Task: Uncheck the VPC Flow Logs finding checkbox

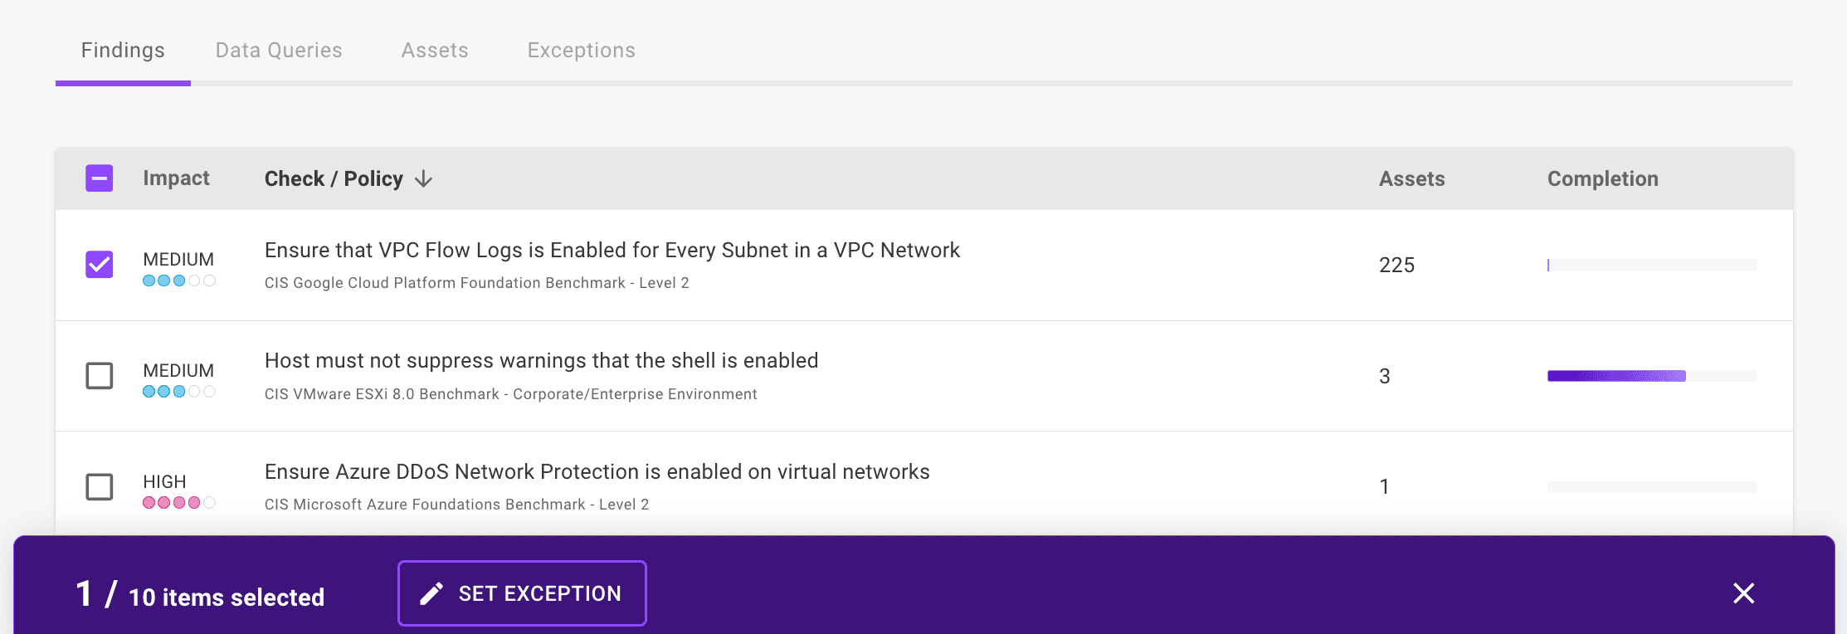Action: (100, 265)
